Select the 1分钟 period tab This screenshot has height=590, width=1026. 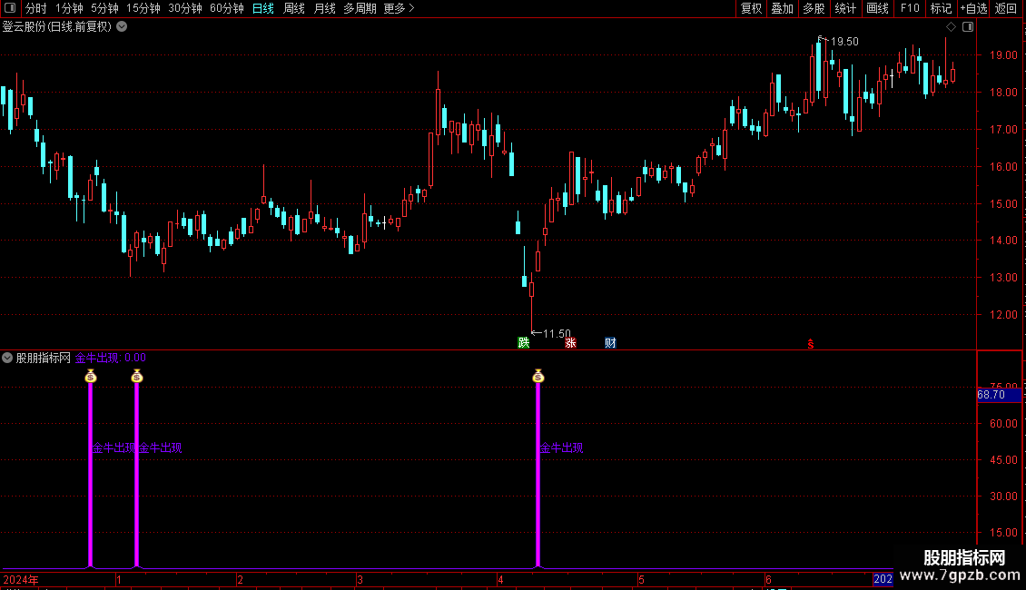69,8
